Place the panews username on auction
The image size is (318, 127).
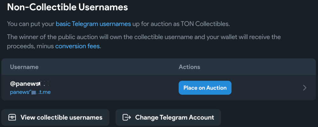pos(205,88)
